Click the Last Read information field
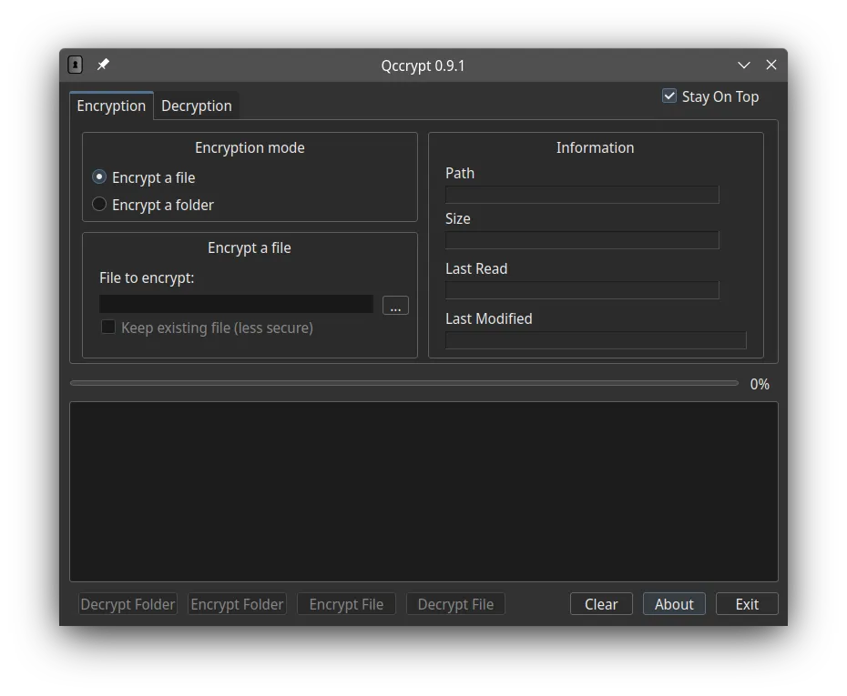The height and width of the screenshot is (696, 847). (582, 289)
